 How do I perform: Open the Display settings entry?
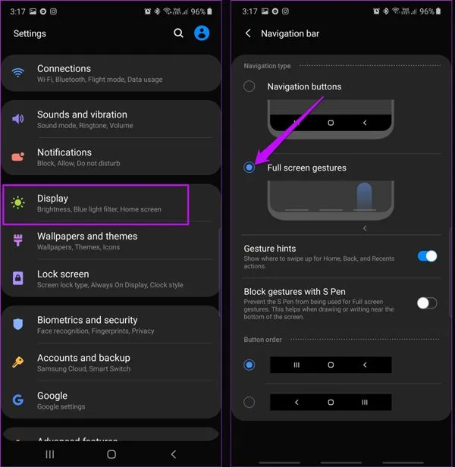click(x=96, y=204)
